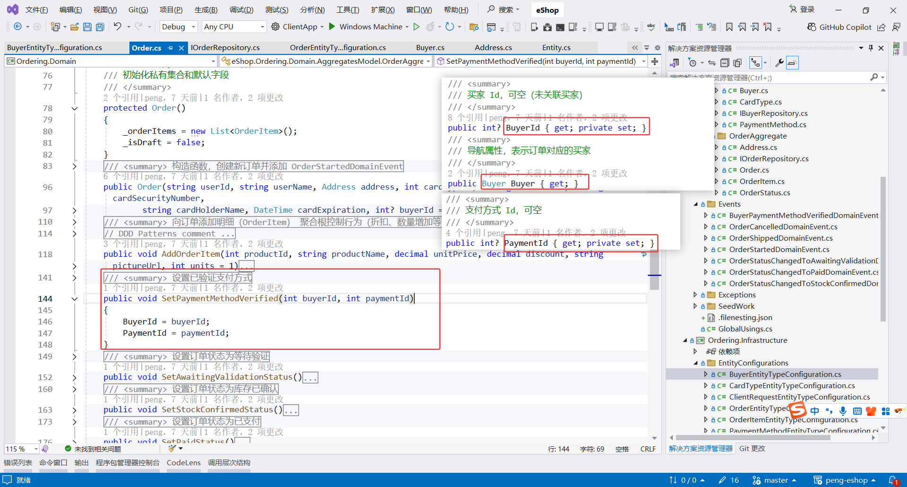
Task: Expand the SeedWork folder node
Action: point(695,306)
